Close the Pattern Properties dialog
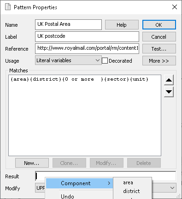The image size is (182, 199). (175, 7)
